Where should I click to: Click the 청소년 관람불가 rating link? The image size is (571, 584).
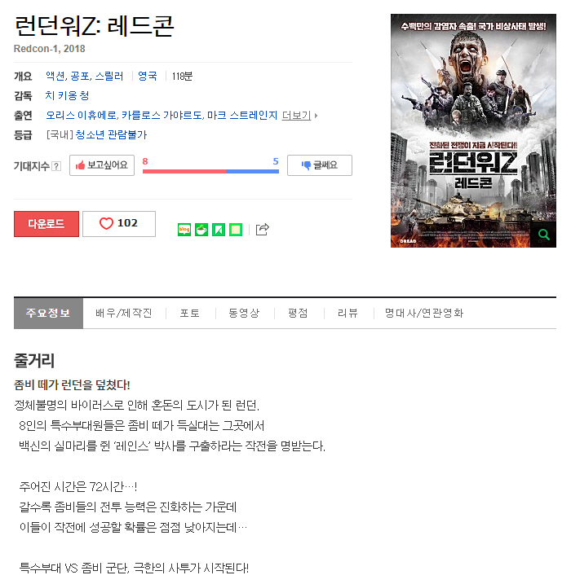(x=111, y=134)
